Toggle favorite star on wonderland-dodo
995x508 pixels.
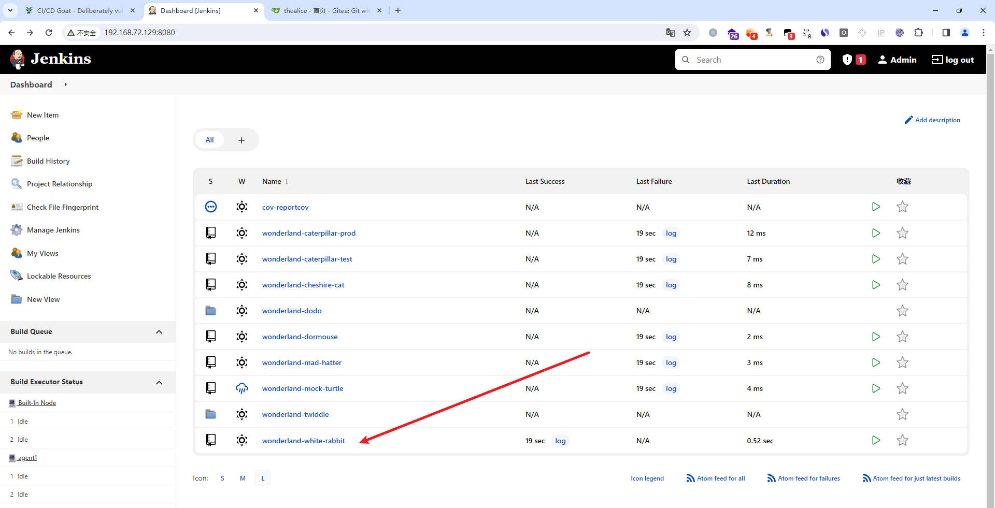pyautogui.click(x=902, y=311)
